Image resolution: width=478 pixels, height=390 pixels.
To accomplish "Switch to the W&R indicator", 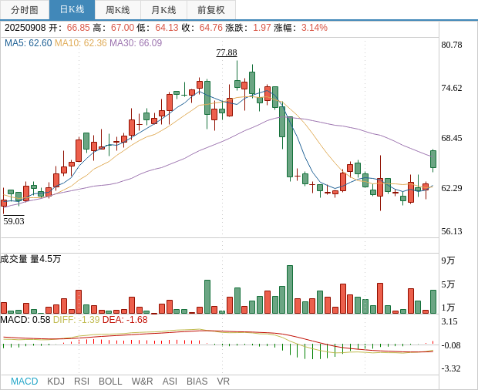I will tap(142, 382).
